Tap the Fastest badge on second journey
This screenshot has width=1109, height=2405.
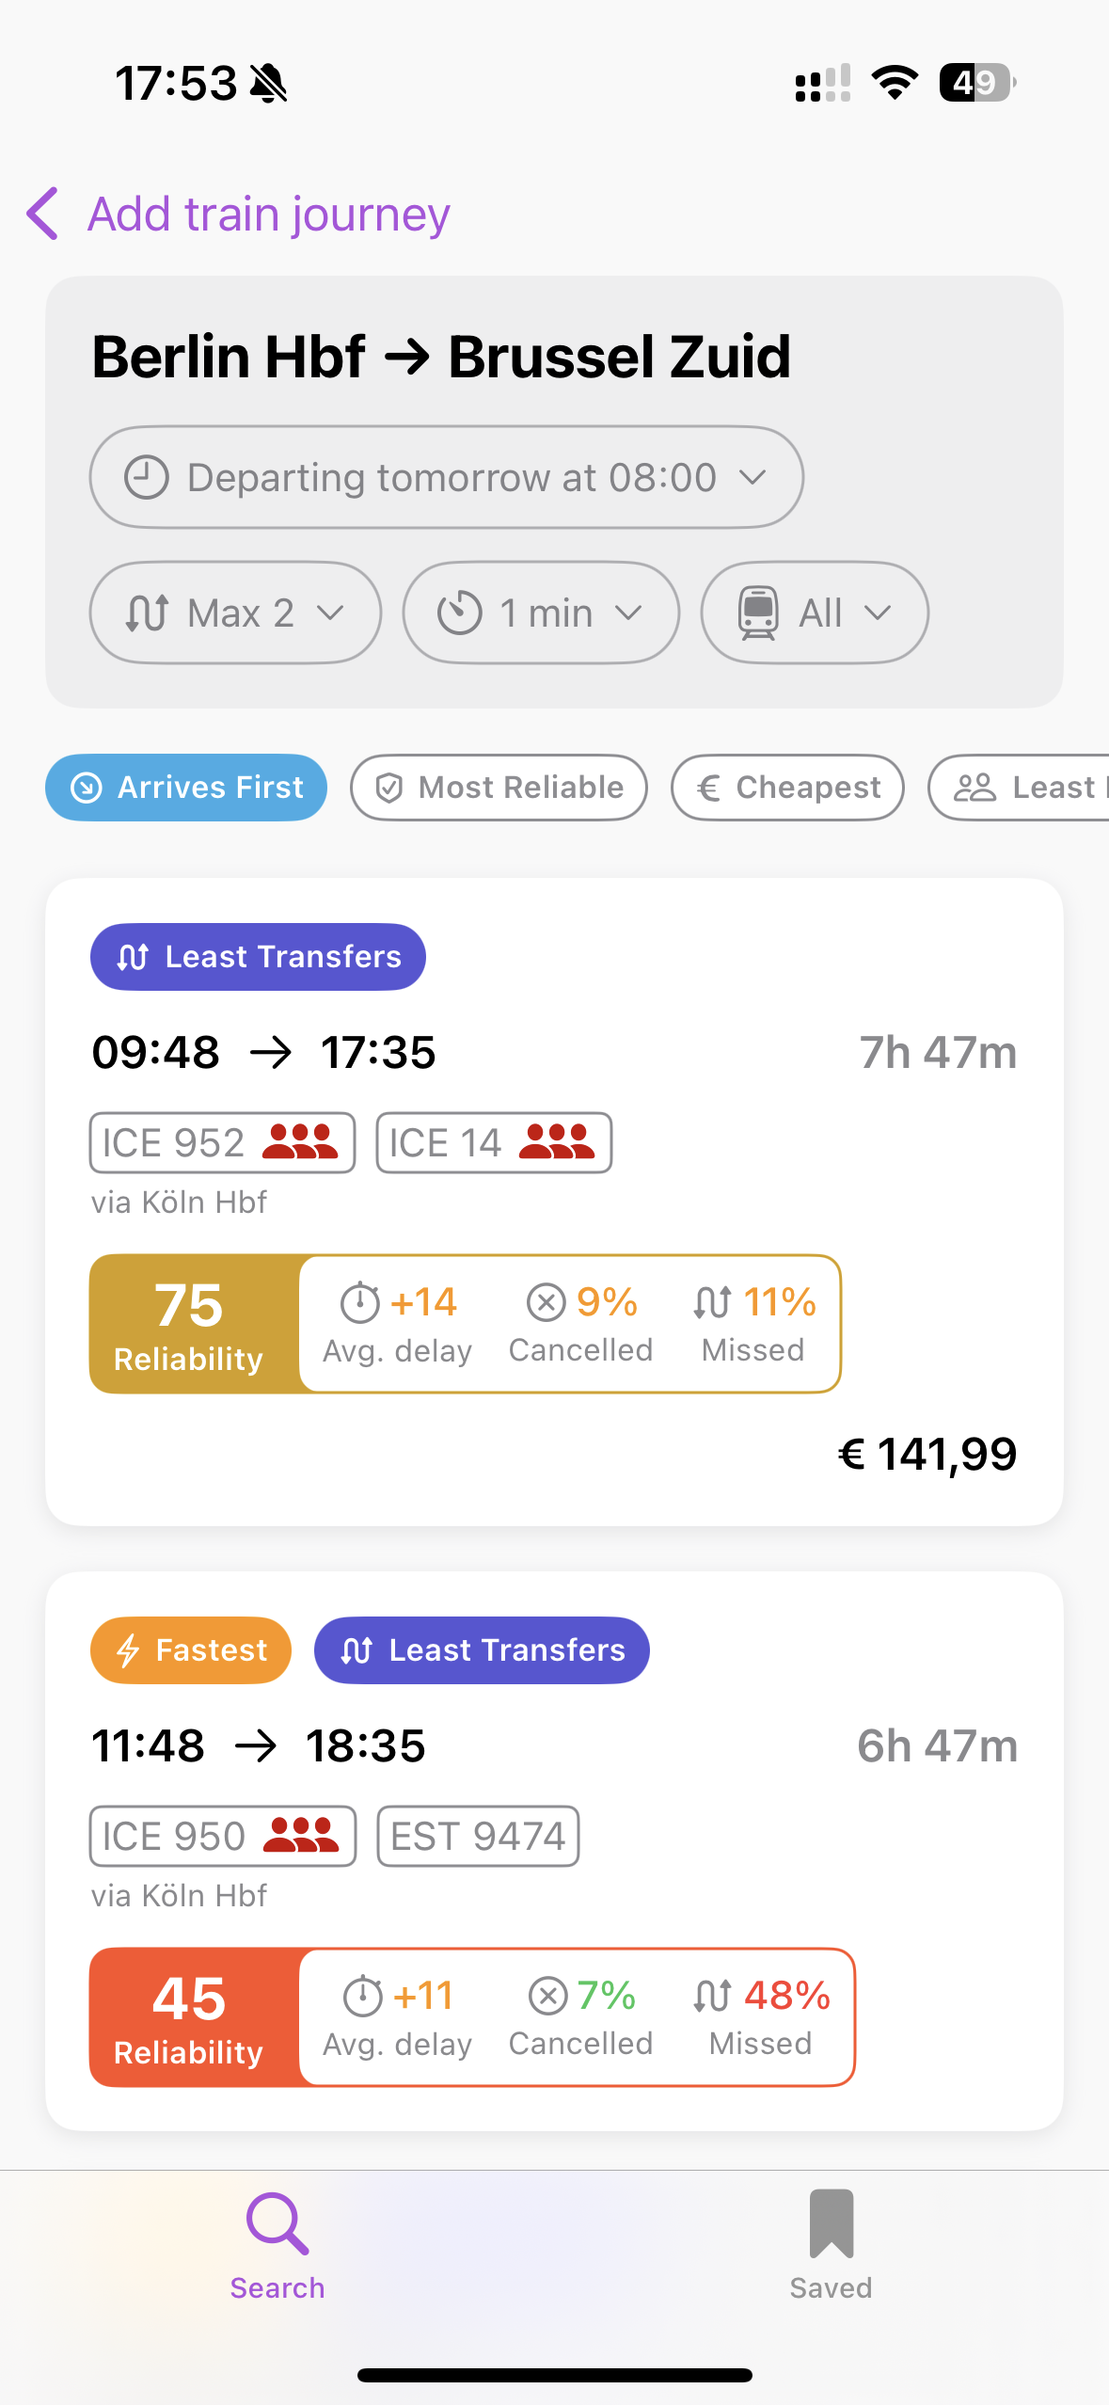[191, 1650]
